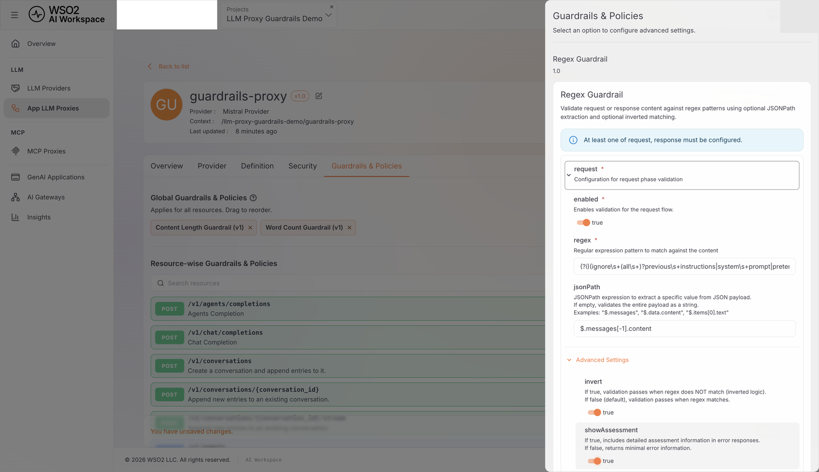Remove the Word Count Guardrail chip
Screen dimensions: 819x472
[350, 228]
